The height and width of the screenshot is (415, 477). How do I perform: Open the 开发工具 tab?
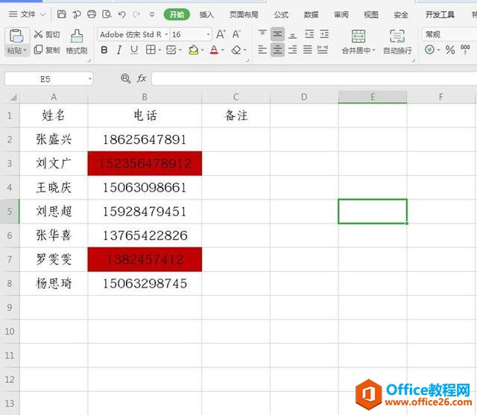[440, 14]
